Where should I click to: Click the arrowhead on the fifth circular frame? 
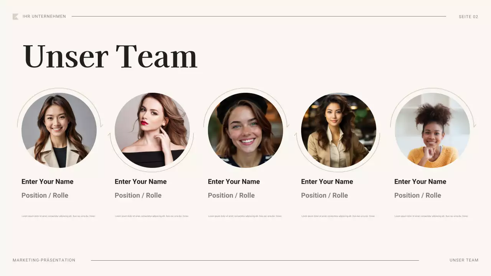point(475,125)
